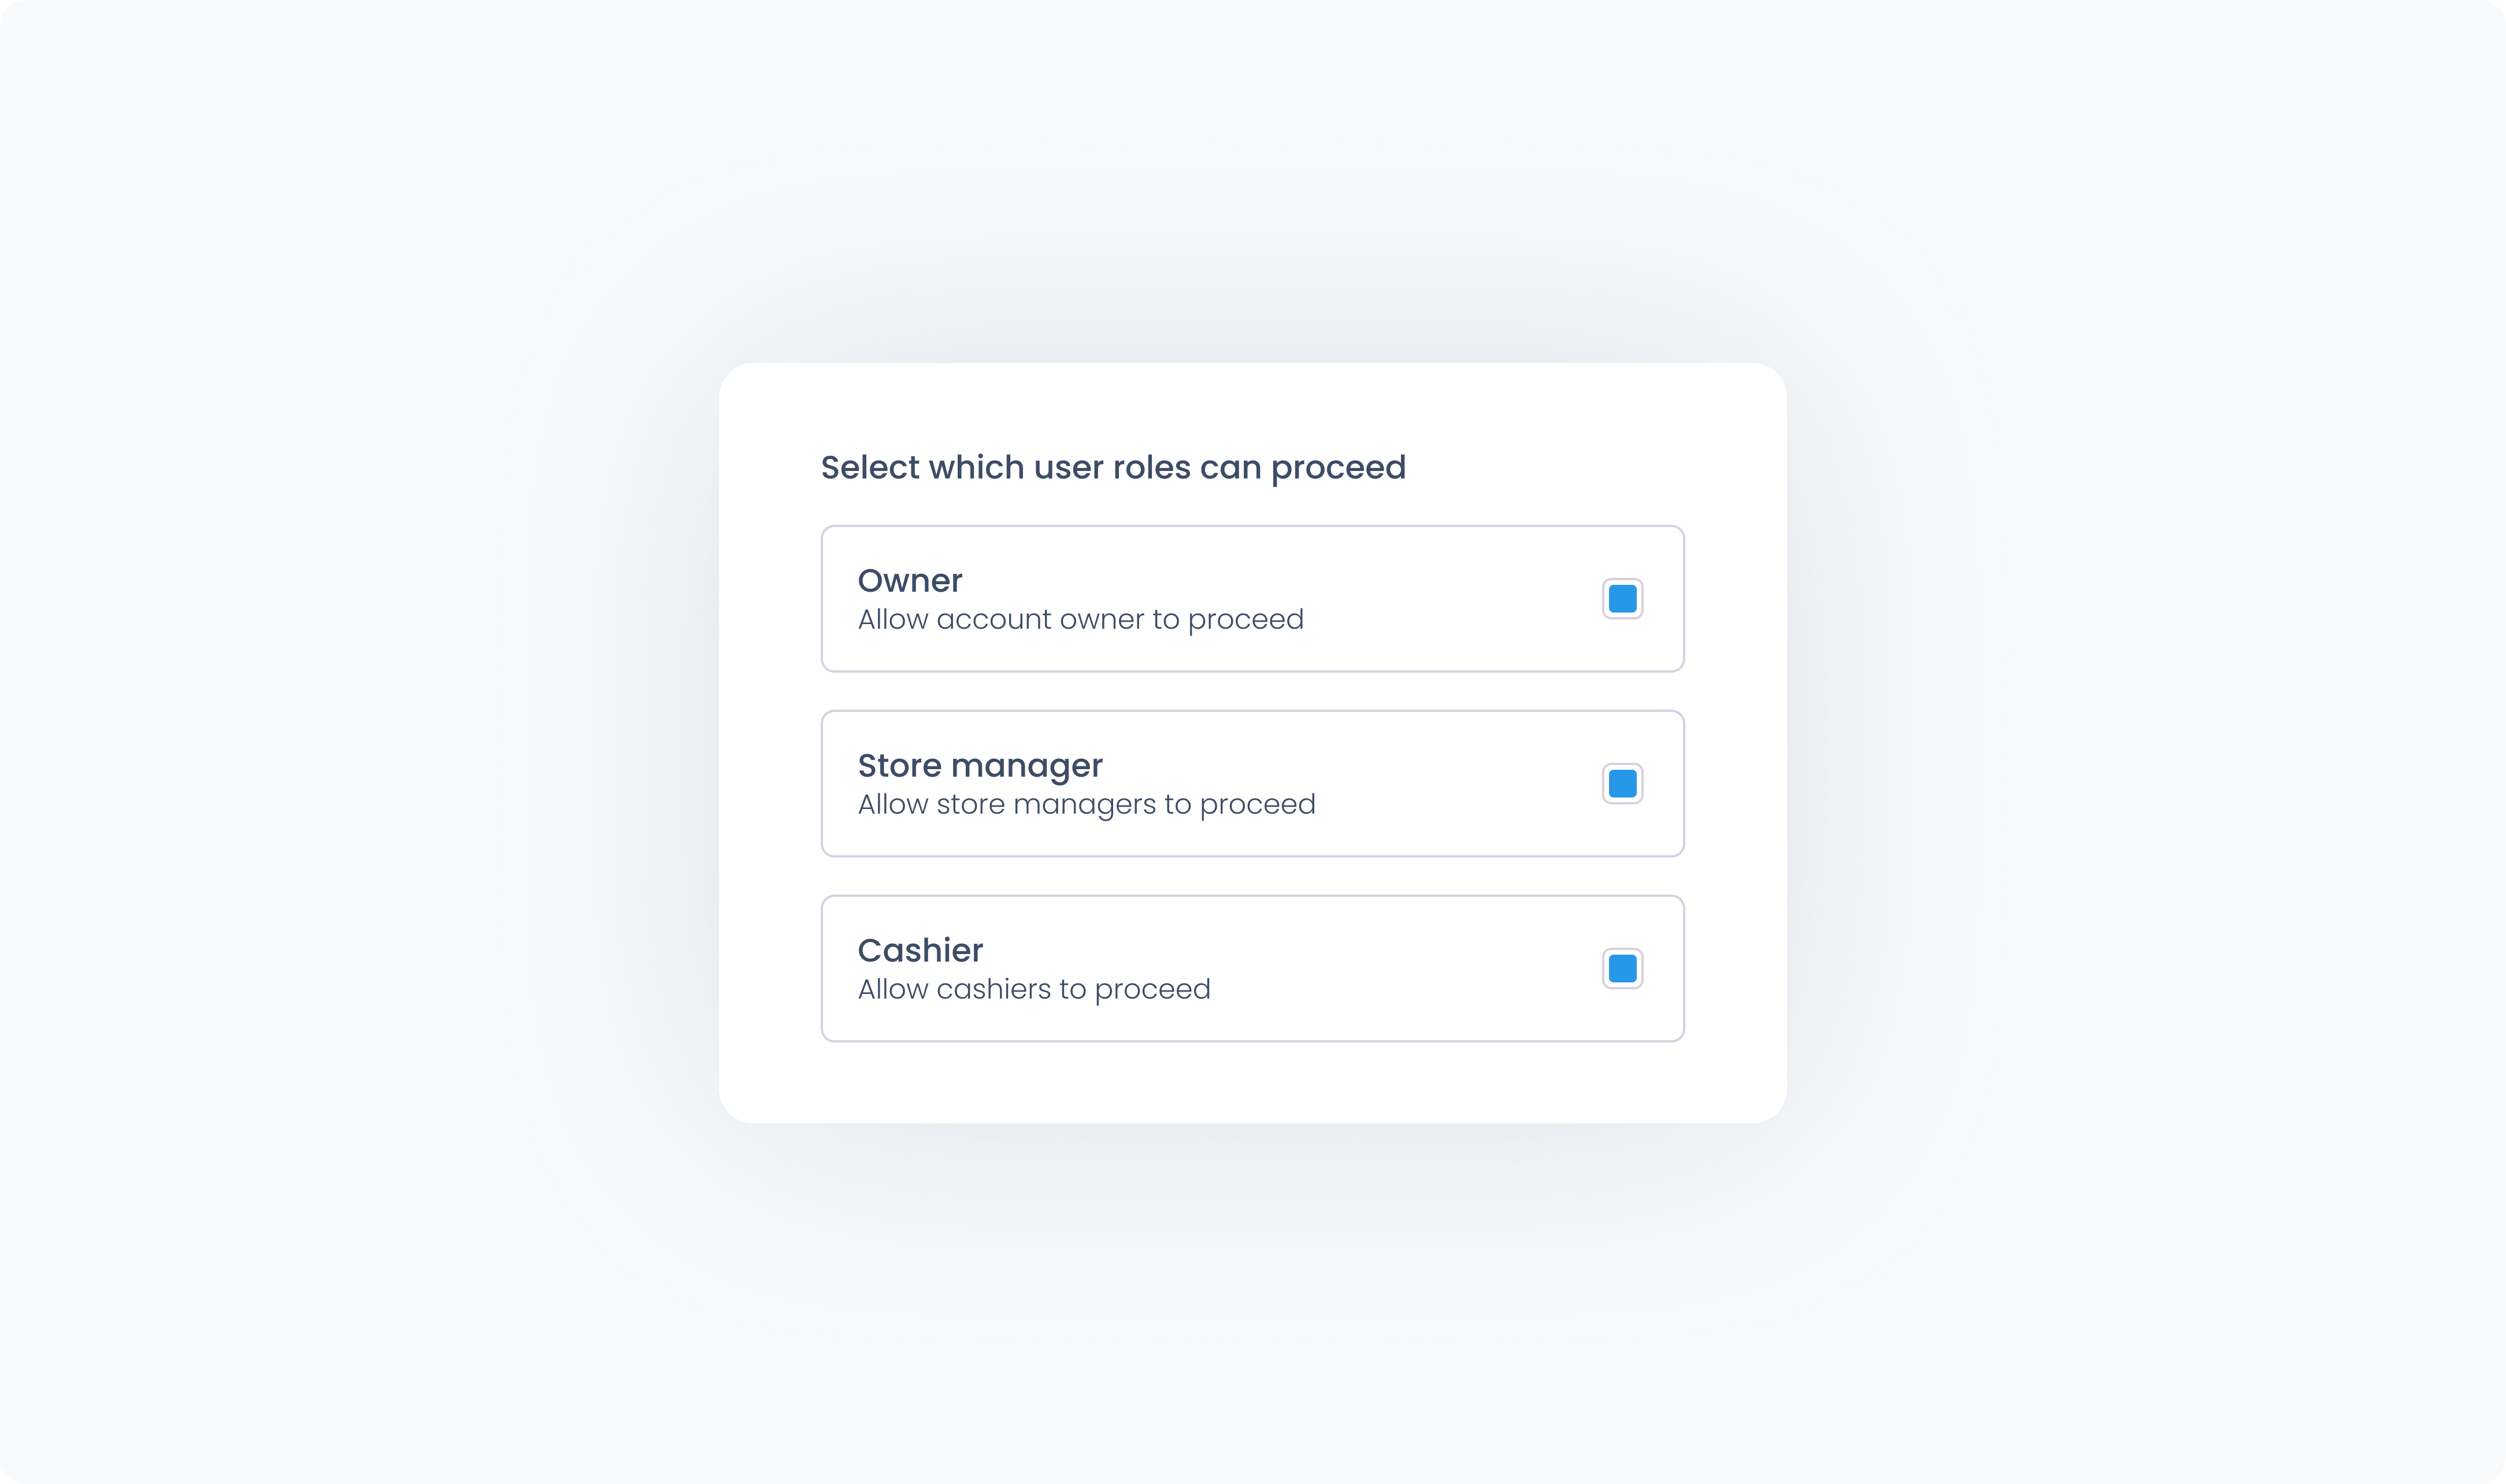Select the Owner role card
The width and height of the screenshot is (2506, 1484).
[x=1252, y=599]
